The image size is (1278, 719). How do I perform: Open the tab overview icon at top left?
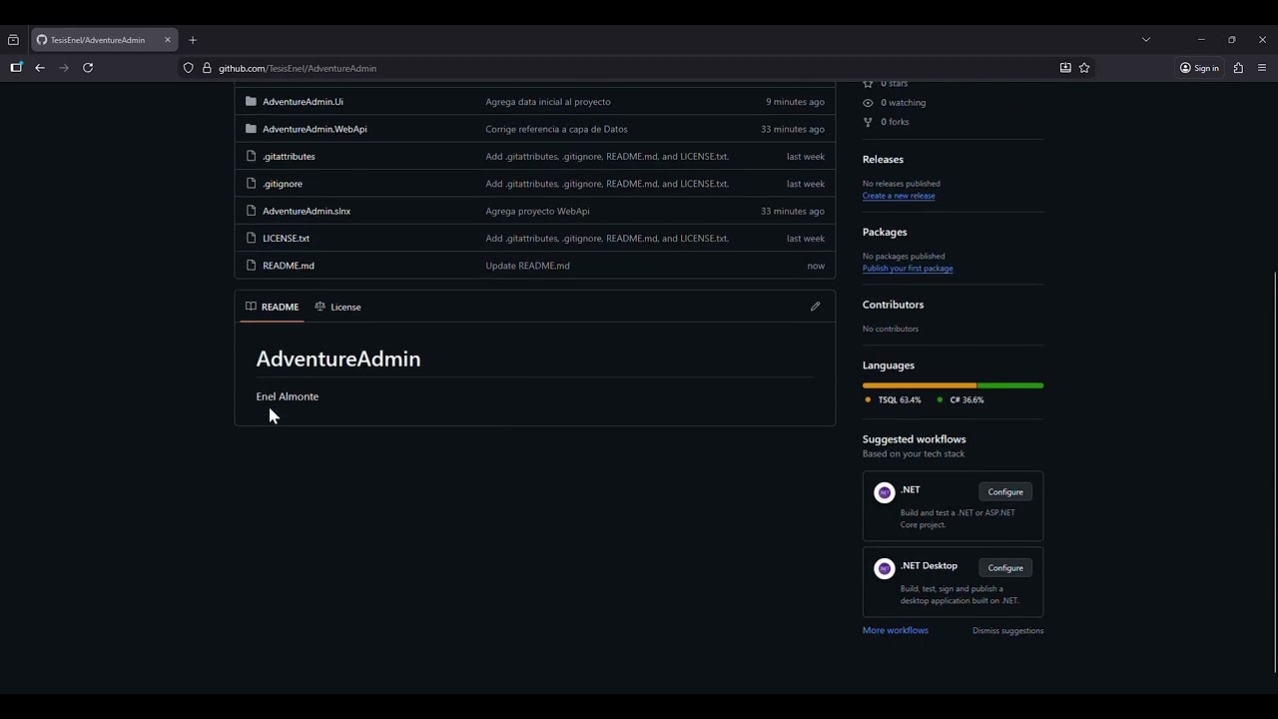[13, 40]
